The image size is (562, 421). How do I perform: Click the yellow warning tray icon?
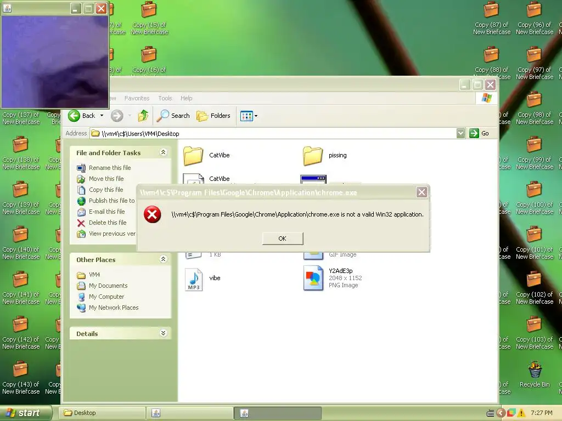(521, 413)
